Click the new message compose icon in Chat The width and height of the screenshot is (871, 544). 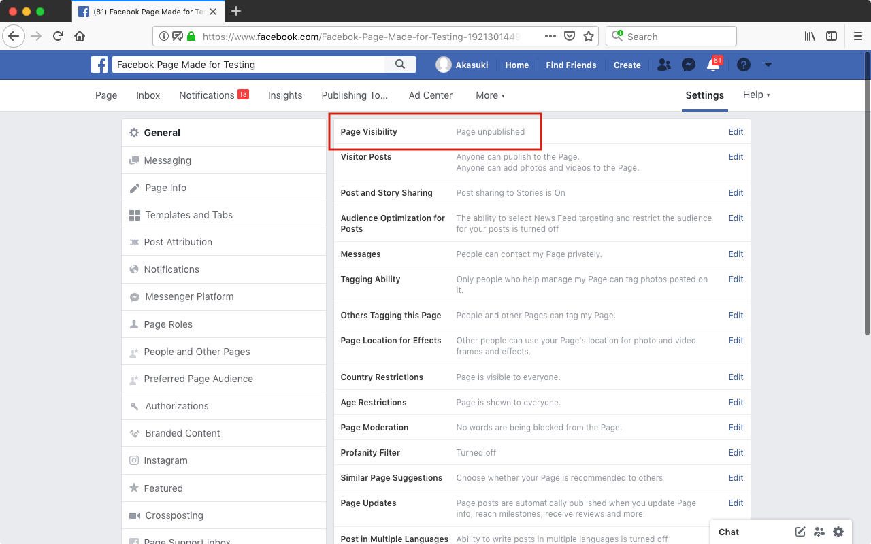point(800,532)
